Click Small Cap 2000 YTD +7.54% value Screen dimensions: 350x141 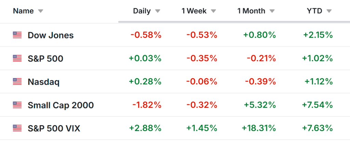tap(317, 105)
